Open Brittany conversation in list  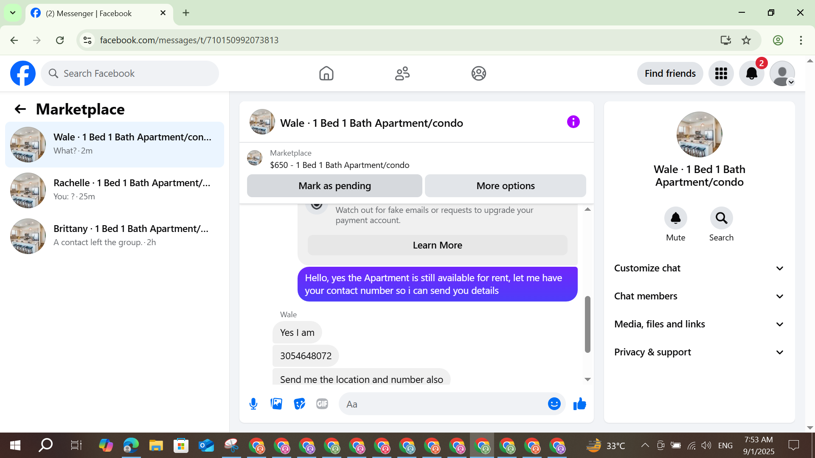(x=115, y=236)
